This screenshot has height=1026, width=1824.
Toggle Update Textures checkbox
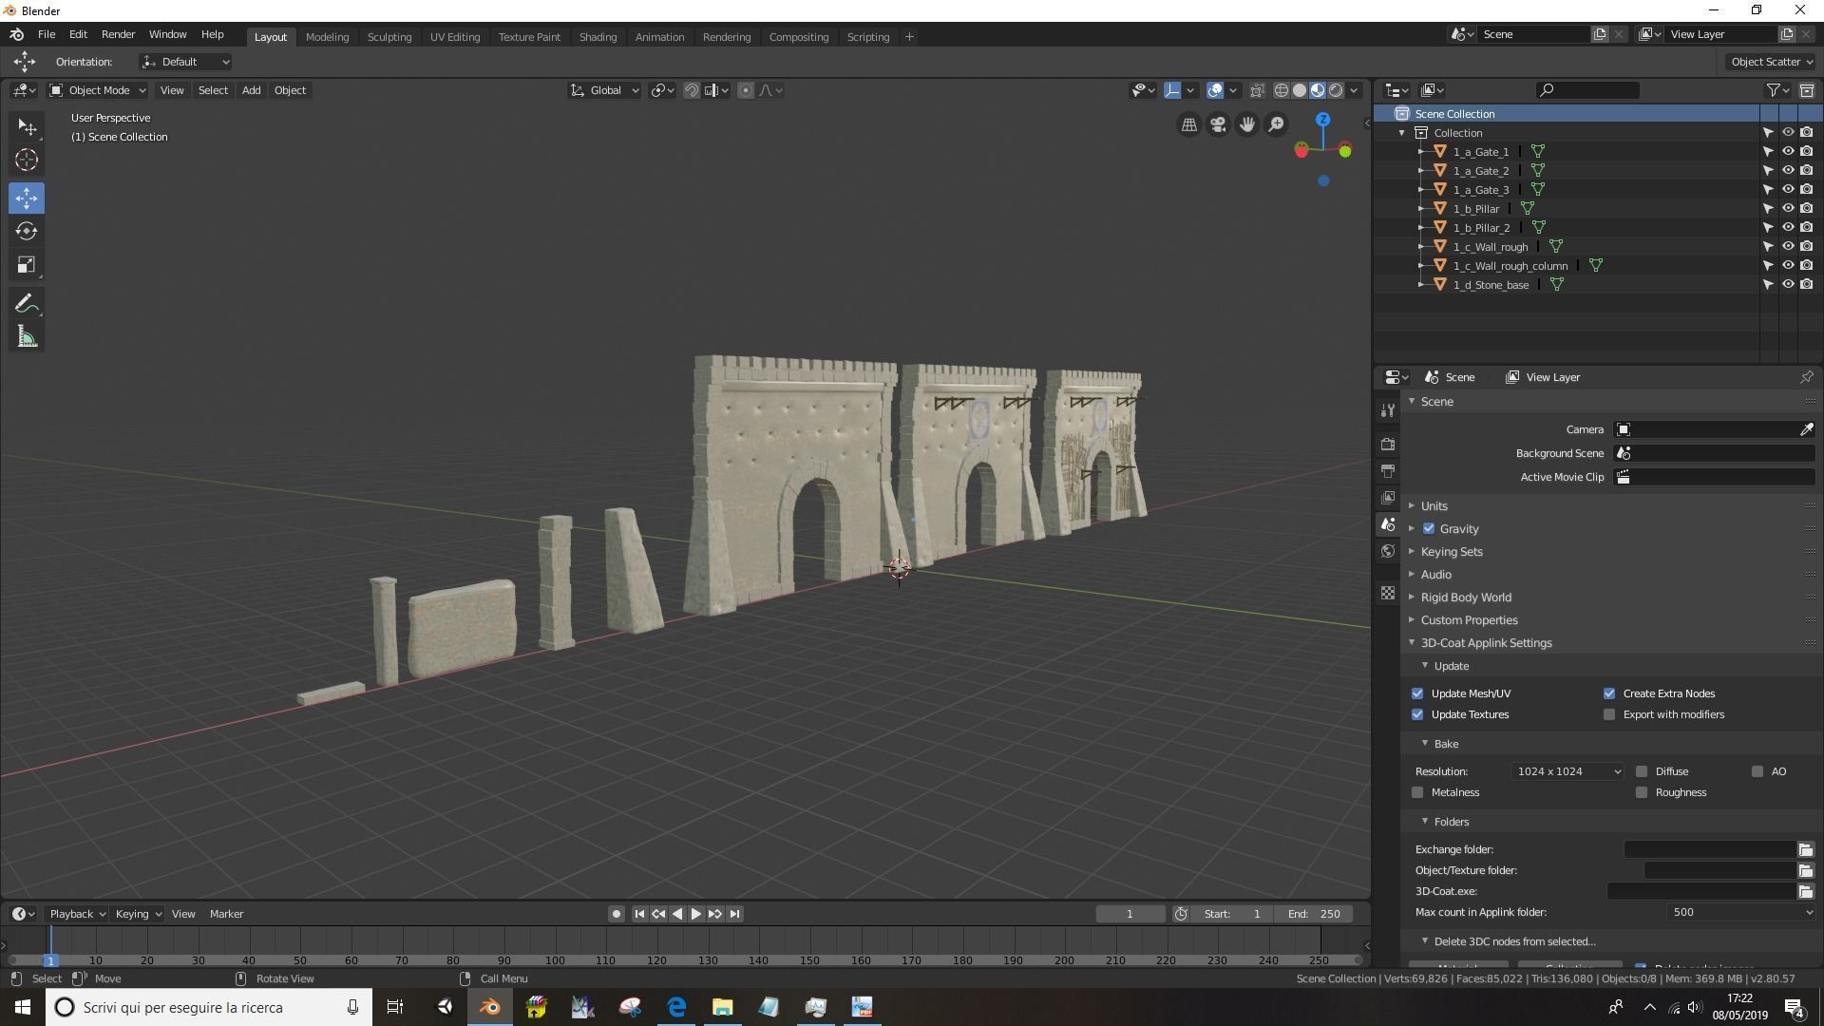pos(1417,714)
